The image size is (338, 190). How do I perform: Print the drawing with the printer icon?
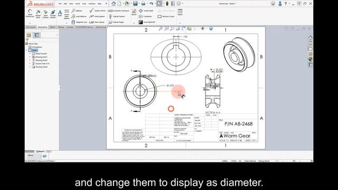[143, 4]
